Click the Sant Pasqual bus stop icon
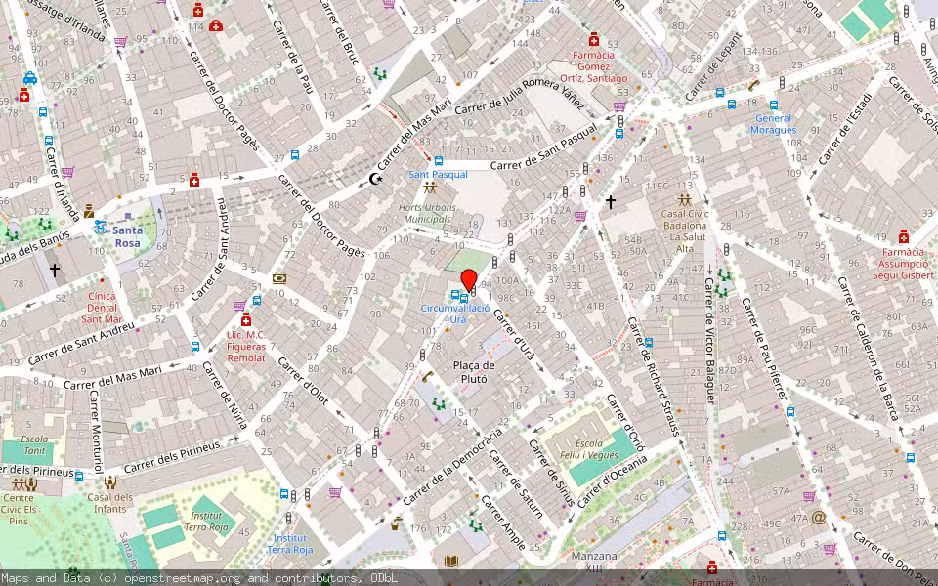 tap(439, 161)
